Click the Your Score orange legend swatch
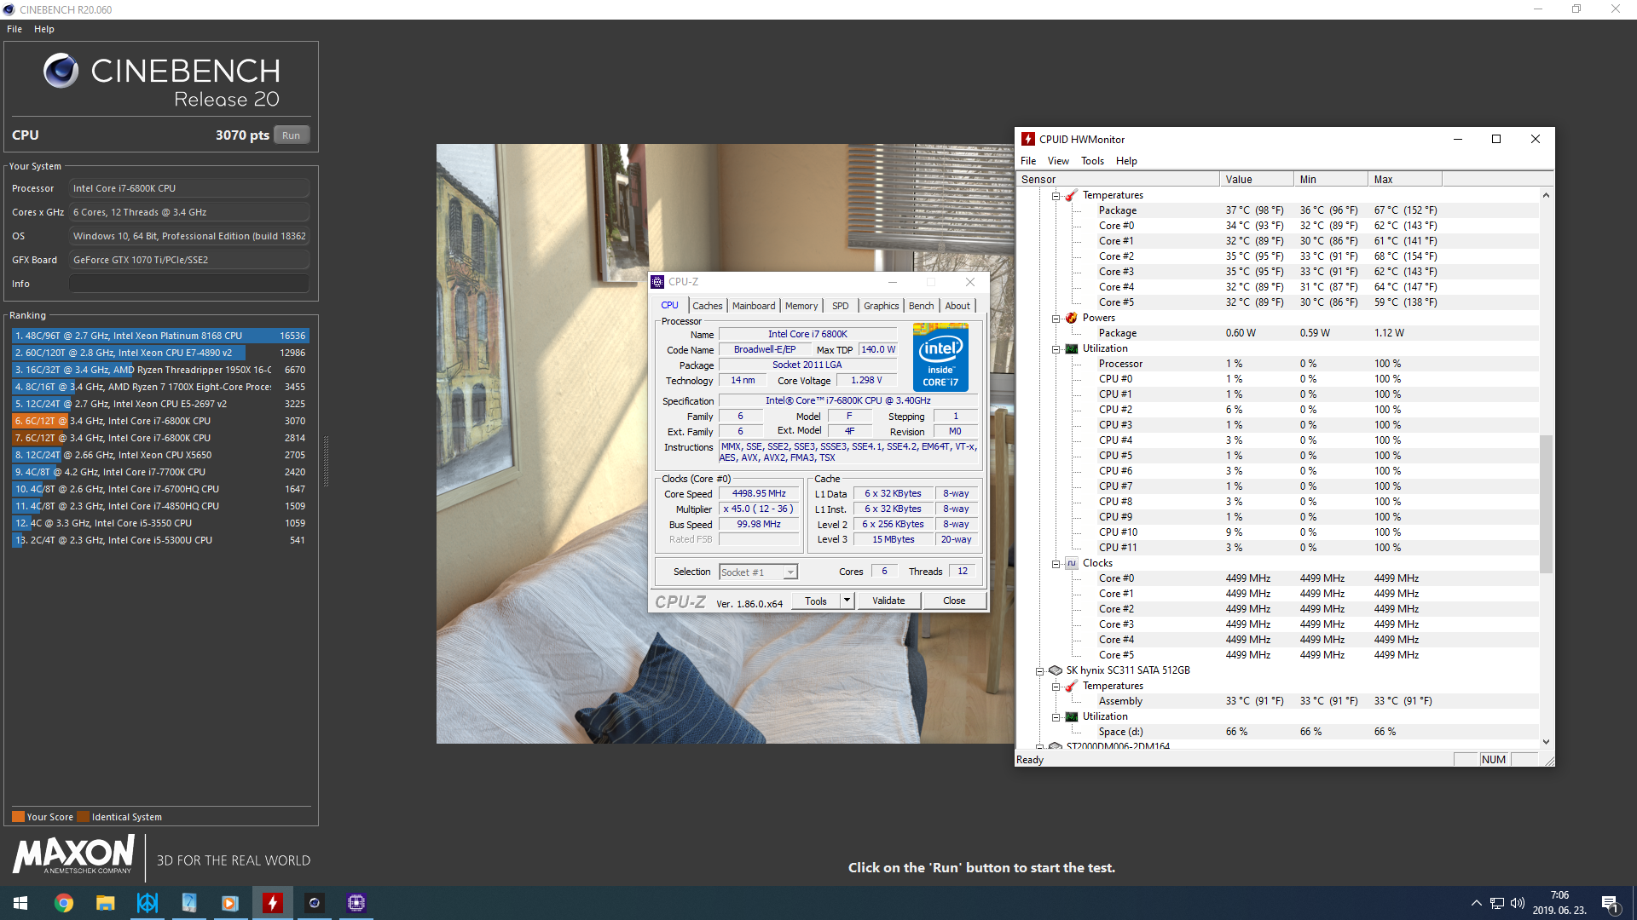The image size is (1637, 920). (x=18, y=817)
